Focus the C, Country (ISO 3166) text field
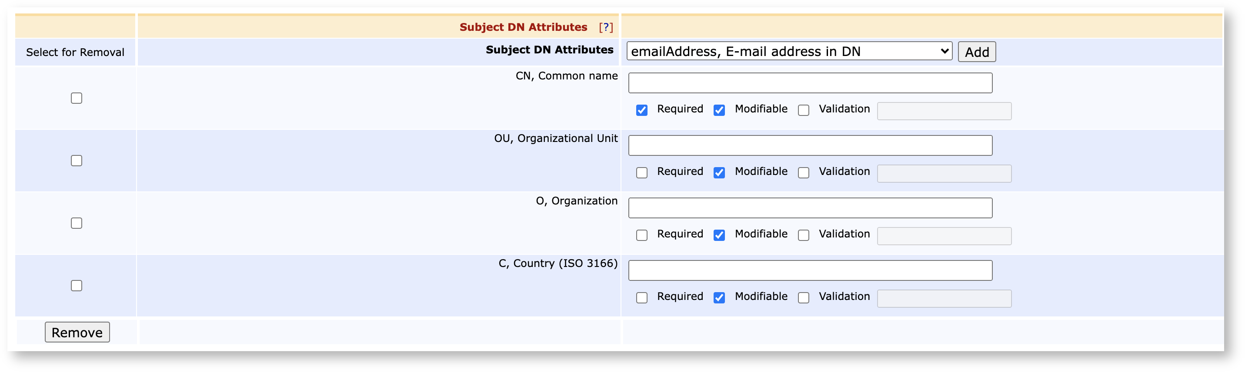1245x372 pixels. tap(810, 270)
